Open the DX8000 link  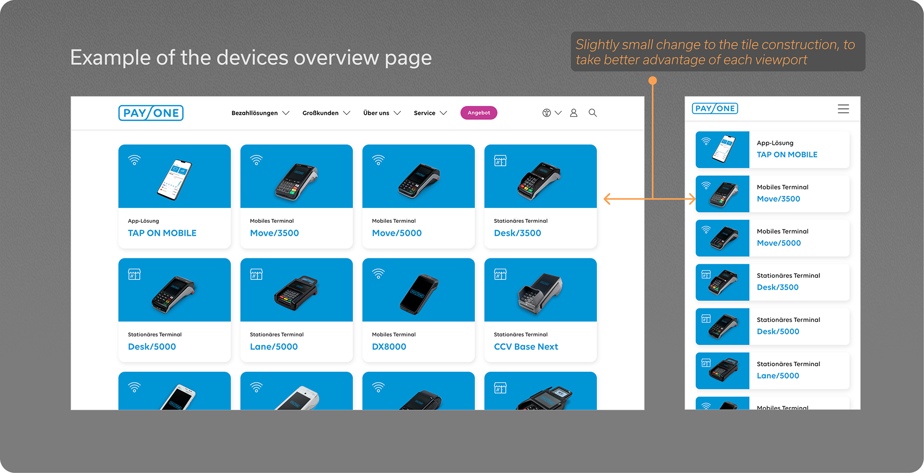point(389,346)
